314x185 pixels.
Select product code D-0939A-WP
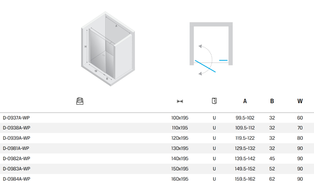pyautogui.click(x=16, y=138)
